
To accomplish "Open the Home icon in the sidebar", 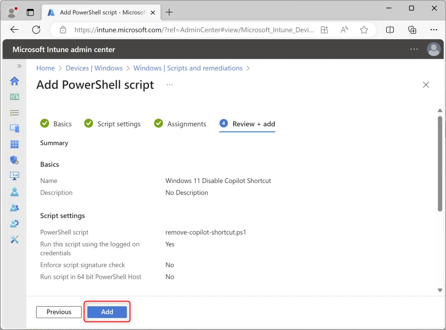I will pyautogui.click(x=15, y=81).
